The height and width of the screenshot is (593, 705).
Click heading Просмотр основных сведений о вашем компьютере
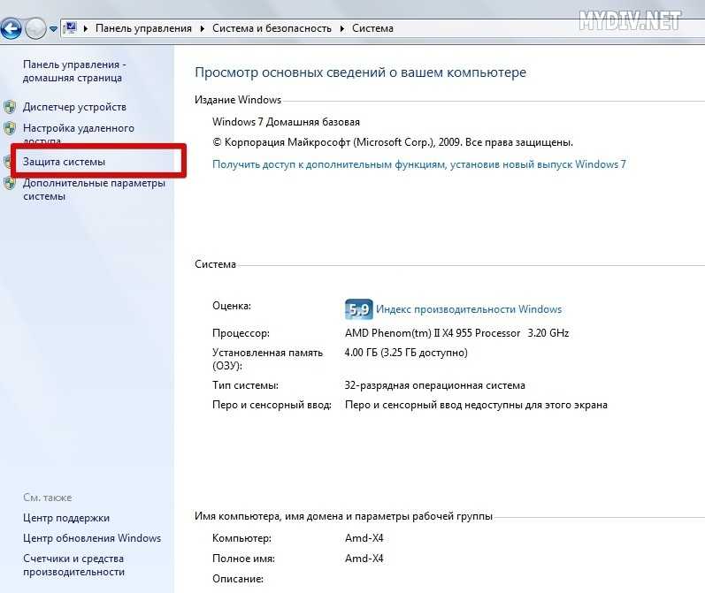tap(360, 72)
